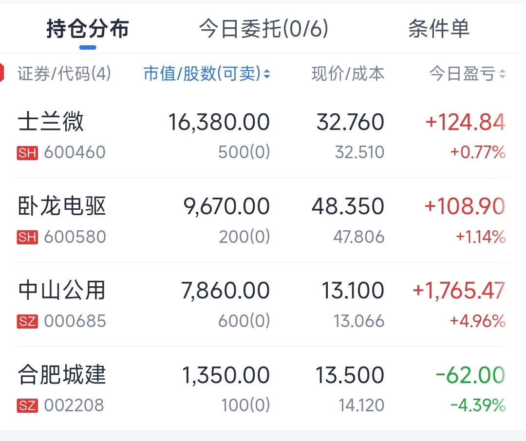Viewport: 526px width, 441px height.
Task: Tap the -62.00 loss value
Action: (x=470, y=375)
